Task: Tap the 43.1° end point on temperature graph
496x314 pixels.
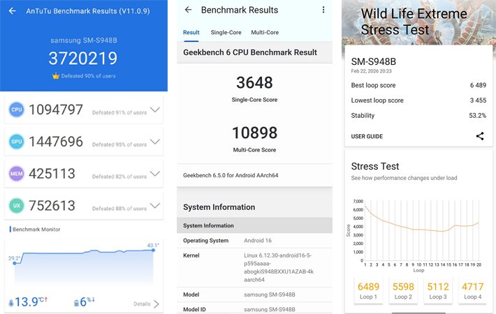Action: tap(153, 251)
